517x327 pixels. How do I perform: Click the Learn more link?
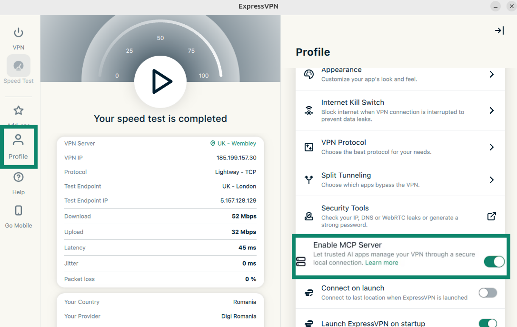(381, 263)
